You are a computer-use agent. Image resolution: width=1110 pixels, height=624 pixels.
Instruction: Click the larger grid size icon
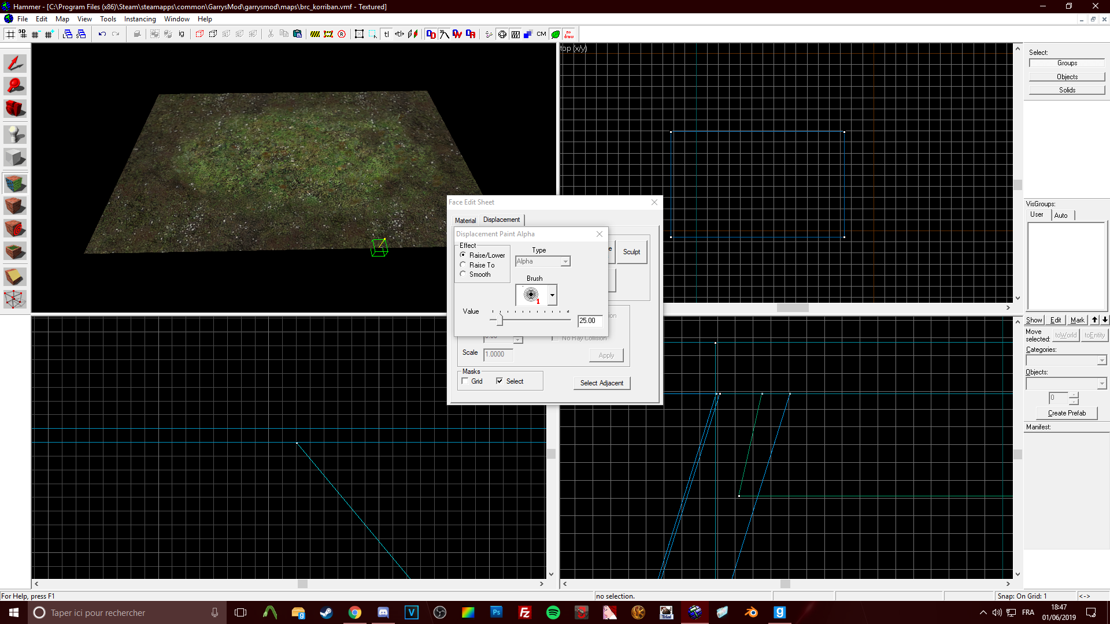[49, 34]
